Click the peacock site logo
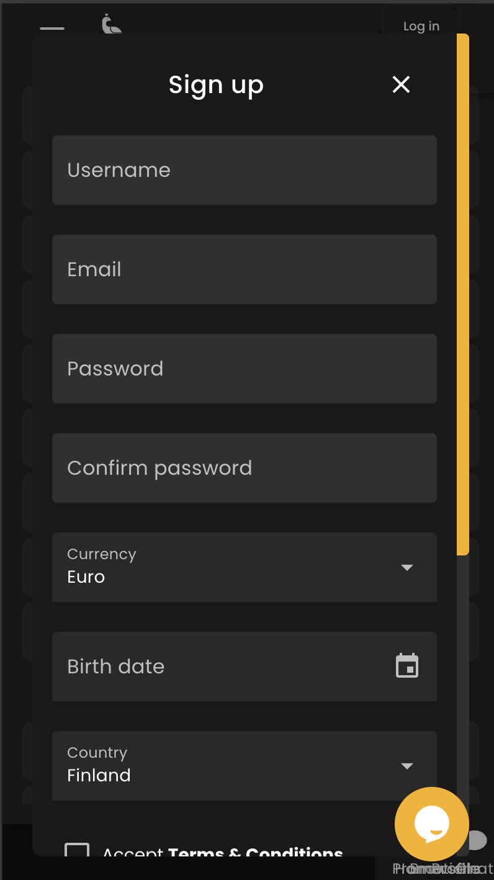Screen dimensions: 494x880 click(111, 25)
